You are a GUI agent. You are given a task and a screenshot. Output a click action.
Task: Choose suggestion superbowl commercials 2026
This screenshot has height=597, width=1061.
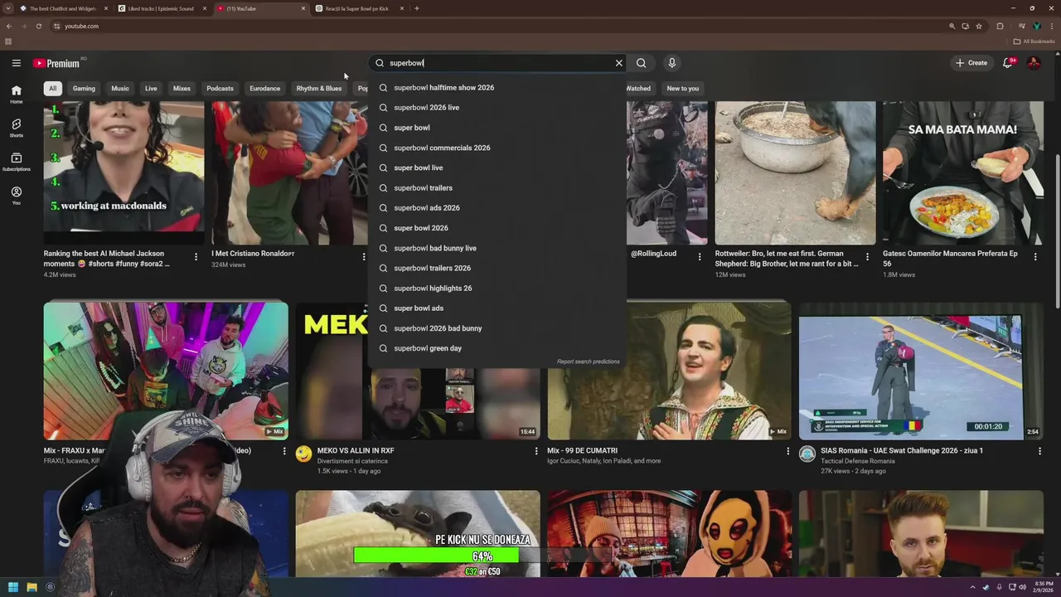coord(497,148)
